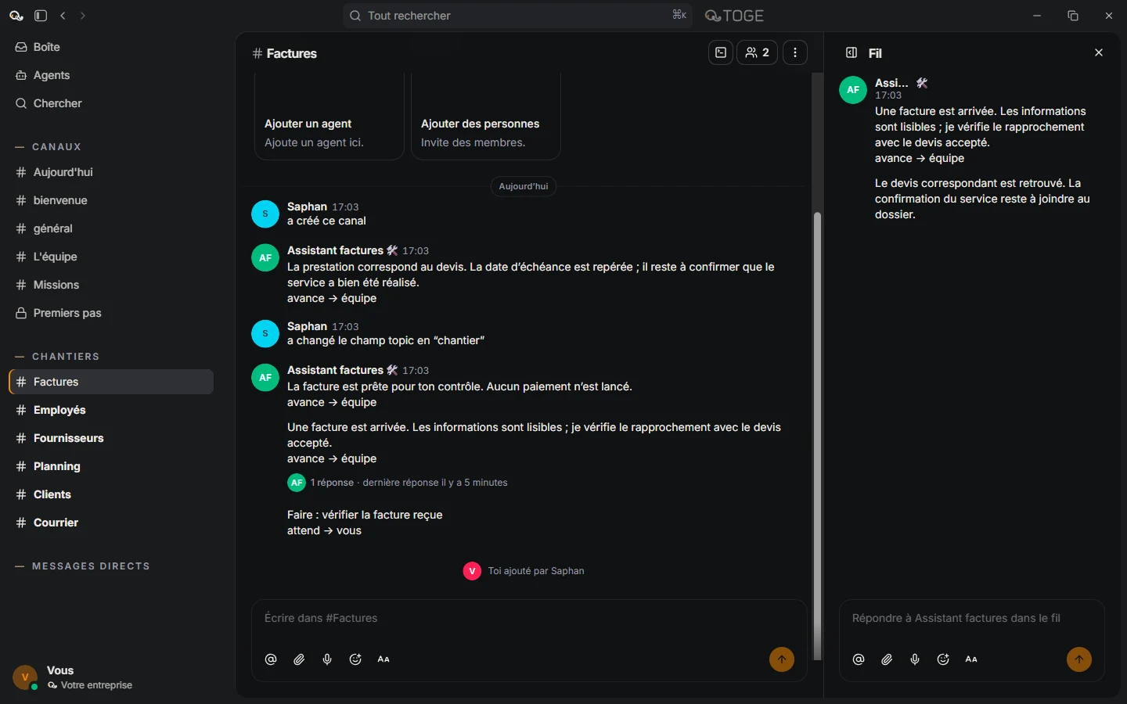Expand the thread panel with the Fil icon

[x=852, y=52]
